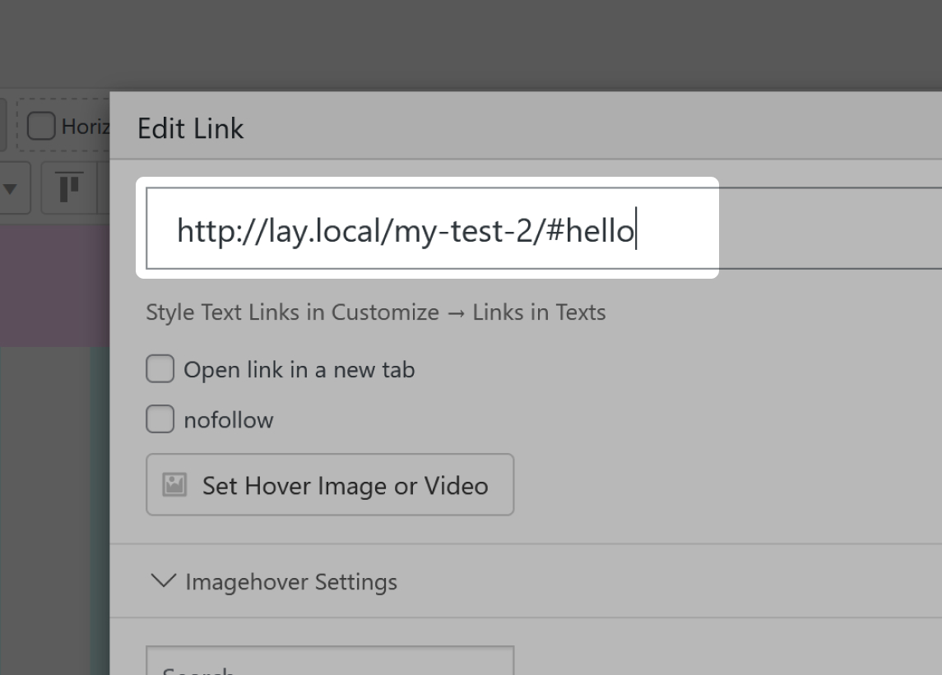The width and height of the screenshot is (942, 675).
Task: Click the align top icon in toolbar
Action: coord(72,187)
